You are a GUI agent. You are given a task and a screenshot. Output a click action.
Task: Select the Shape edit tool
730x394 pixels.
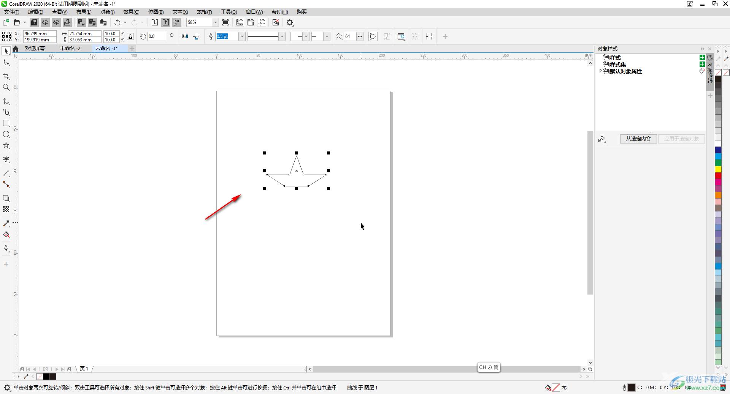coord(6,63)
